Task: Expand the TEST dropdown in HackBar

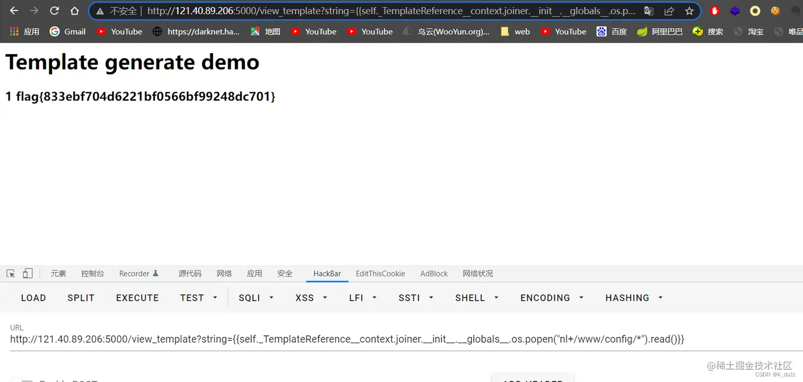Action: [x=199, y=298]
